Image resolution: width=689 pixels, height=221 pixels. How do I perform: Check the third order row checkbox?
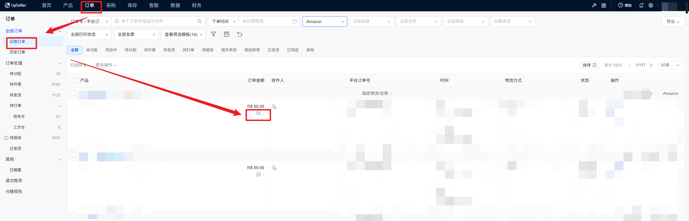point(73,216)
